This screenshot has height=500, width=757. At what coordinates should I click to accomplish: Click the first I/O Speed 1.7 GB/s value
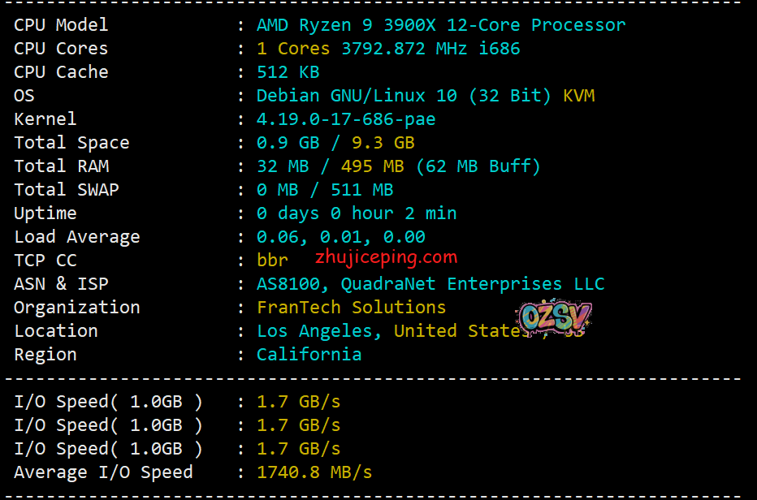[x=298, y=402]
